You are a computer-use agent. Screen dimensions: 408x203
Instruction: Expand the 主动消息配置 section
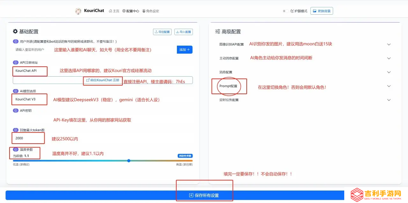[x=305, y=58]
